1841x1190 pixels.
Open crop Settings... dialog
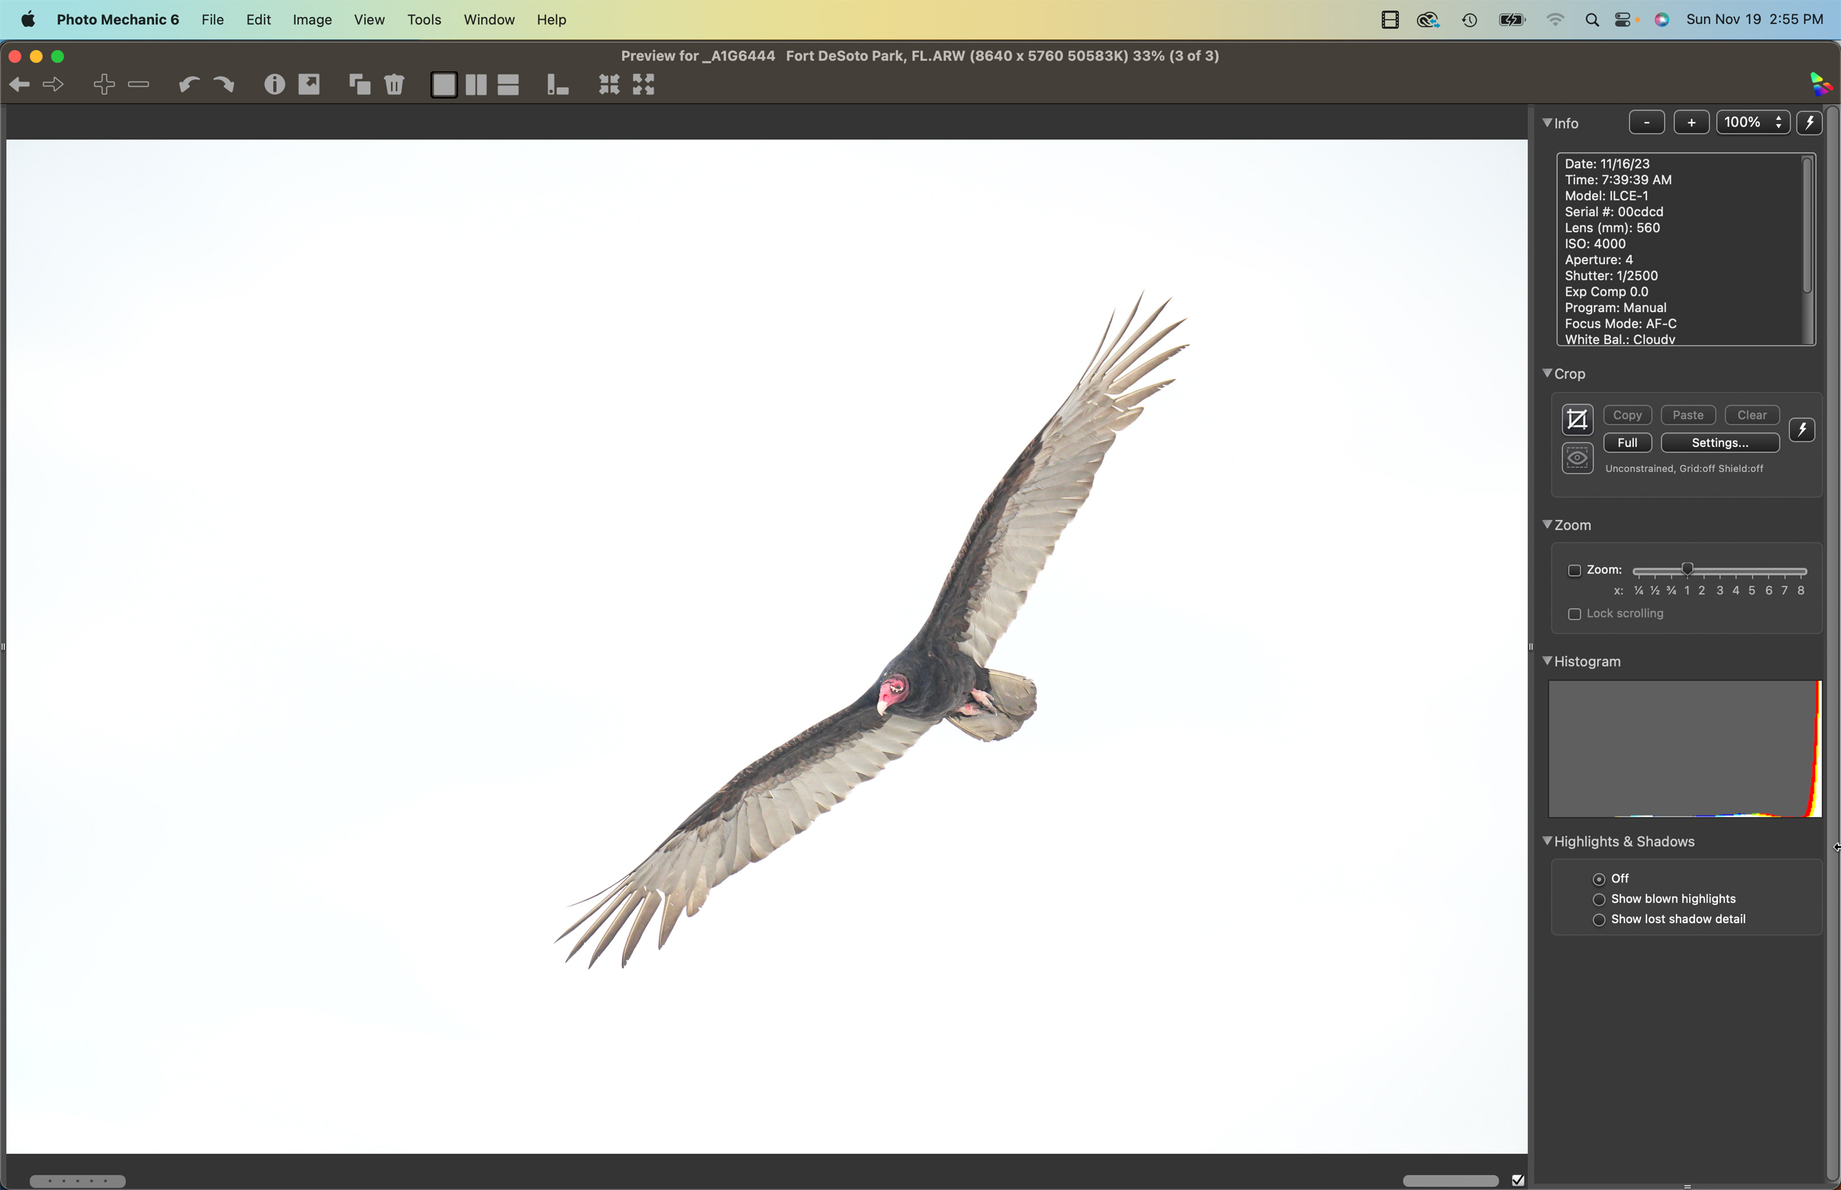click(x=1720, y=443)
